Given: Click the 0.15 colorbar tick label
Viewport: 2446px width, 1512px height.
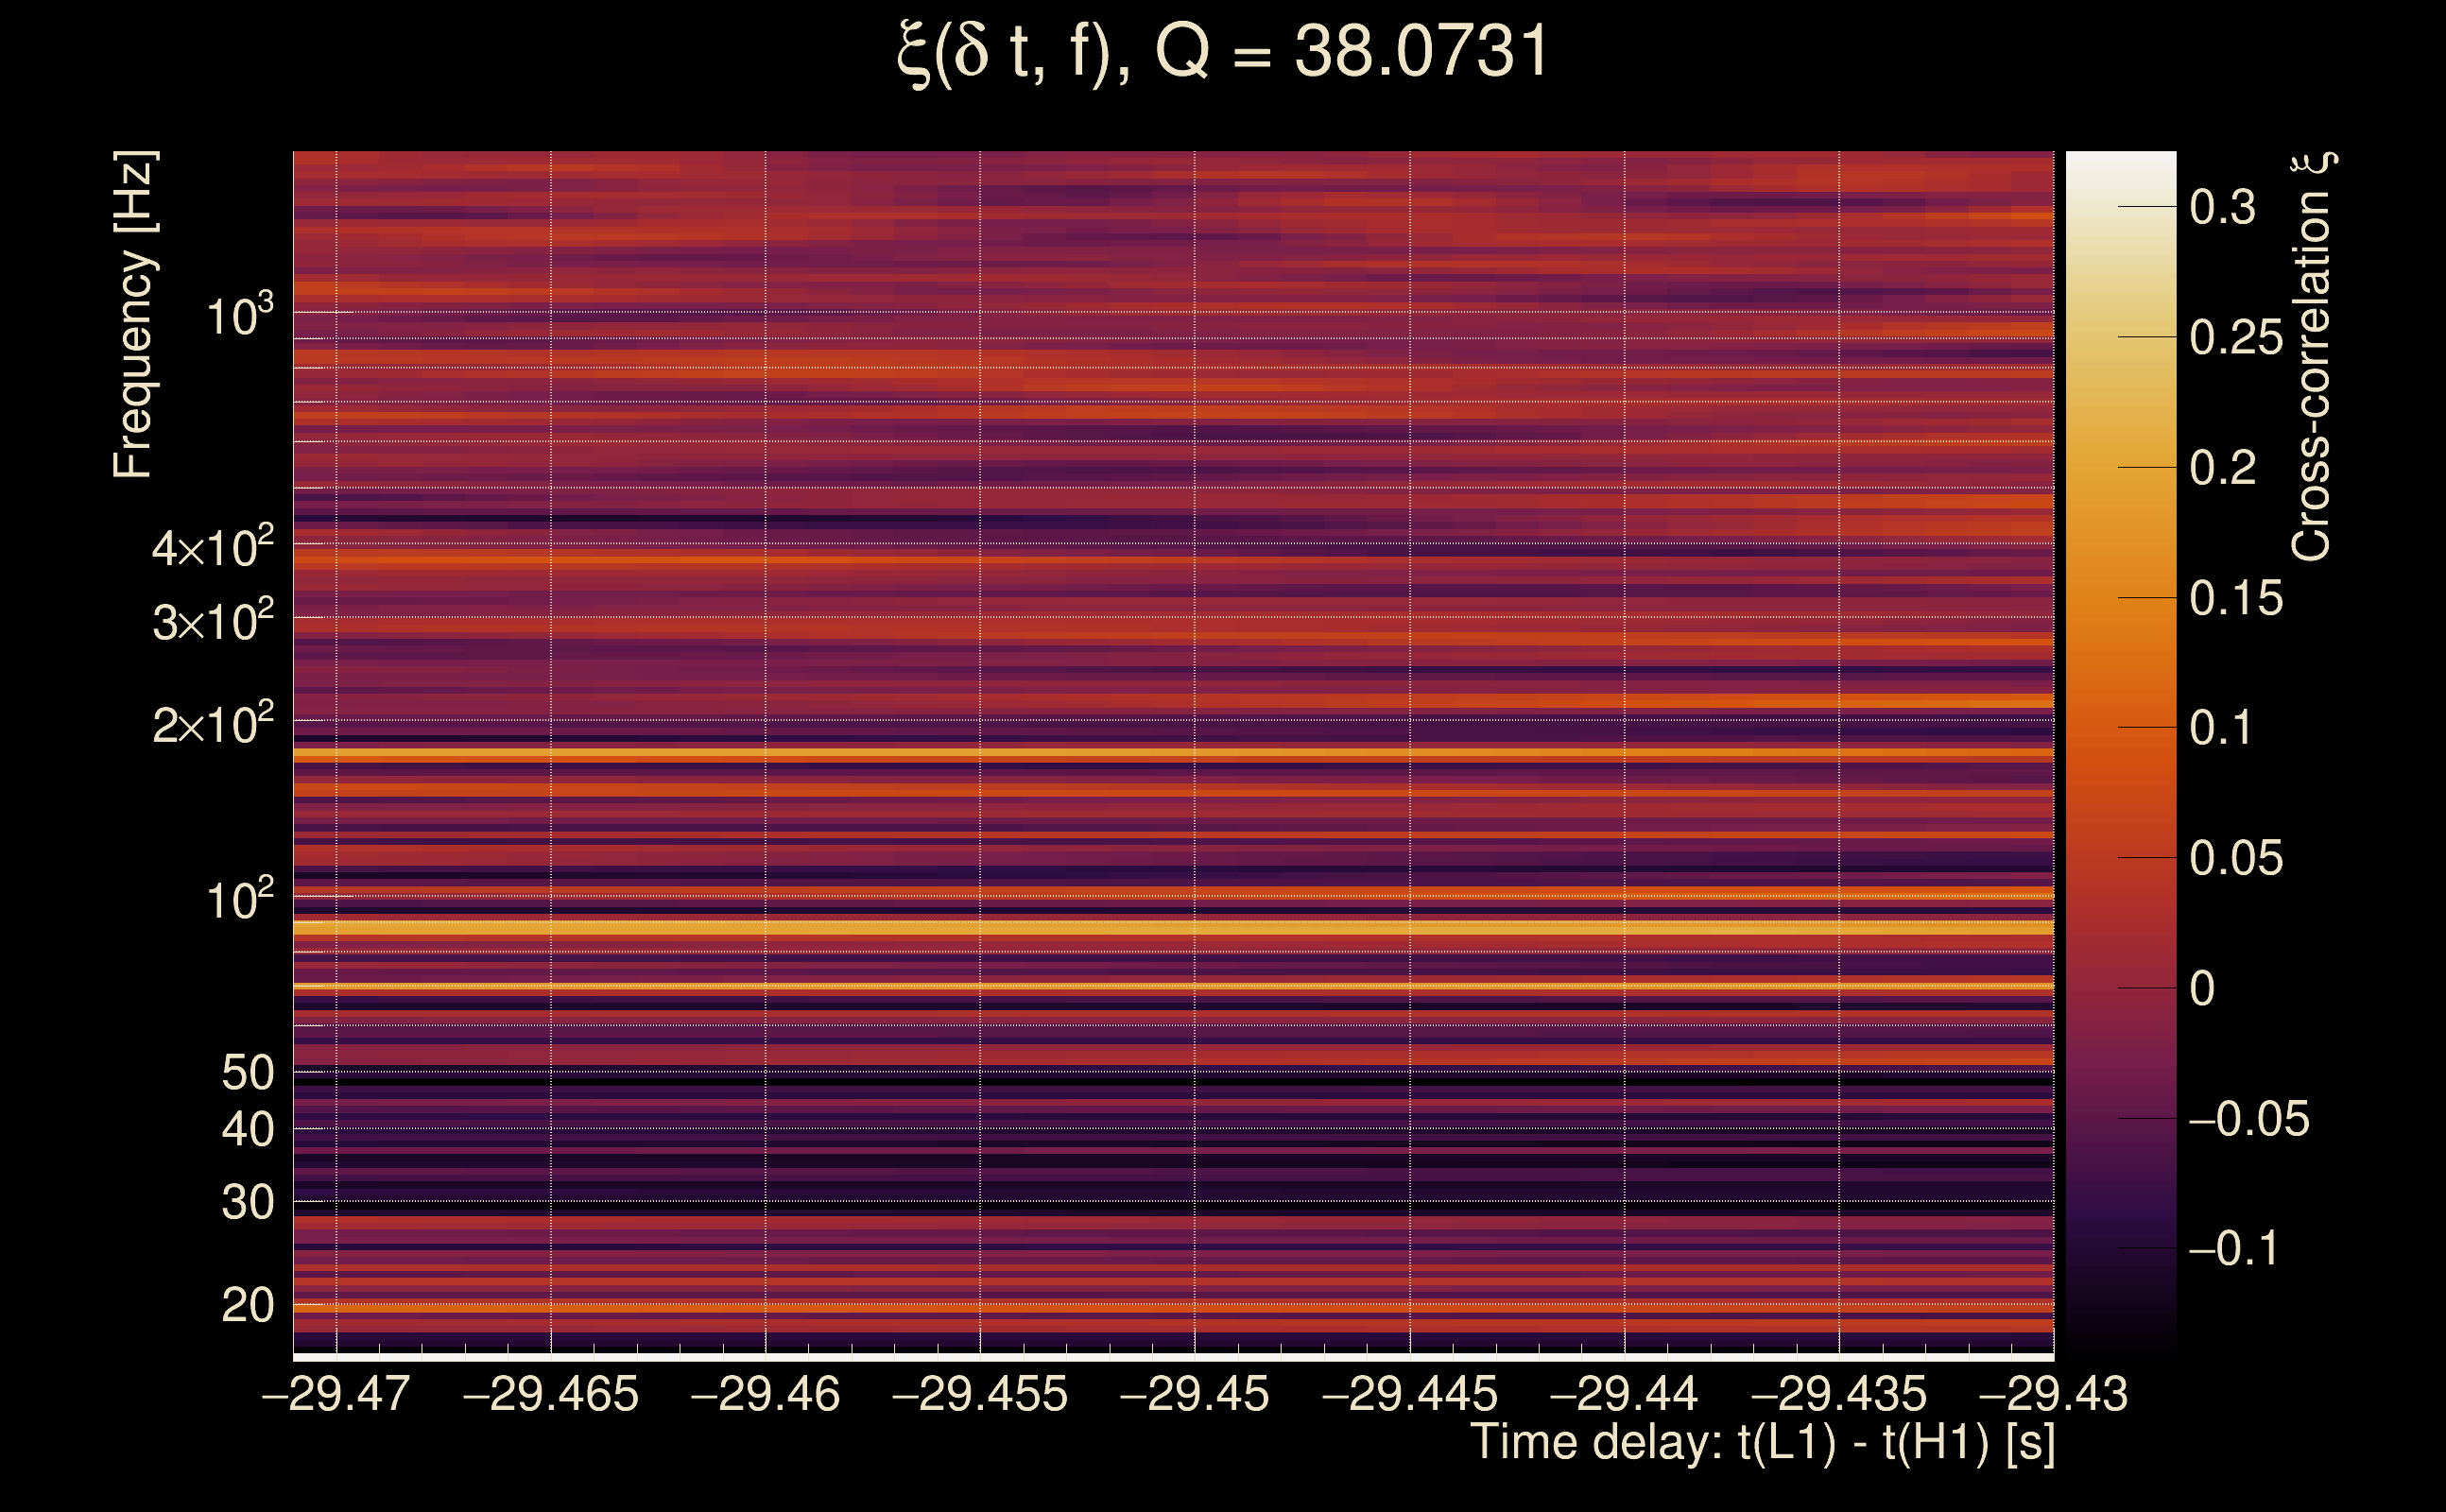Looking at the screenshot, I should [2236, 599].
